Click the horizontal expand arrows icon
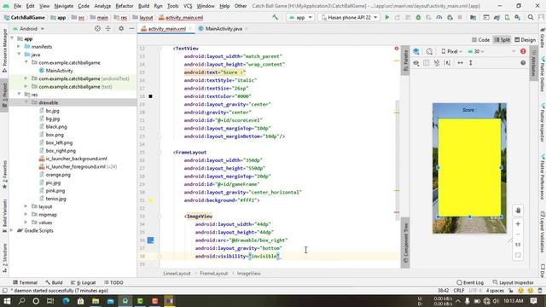The width and height of the screenshot is (546, 307). click(x=461, y=63)
